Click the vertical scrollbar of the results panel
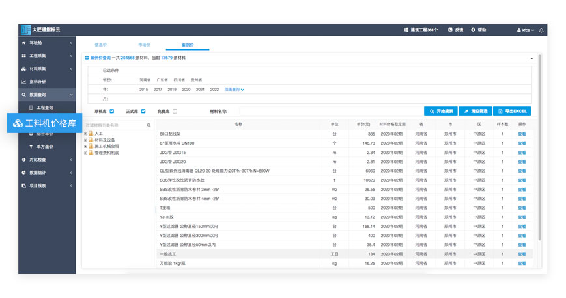566x298 pixels. point(540,147)
